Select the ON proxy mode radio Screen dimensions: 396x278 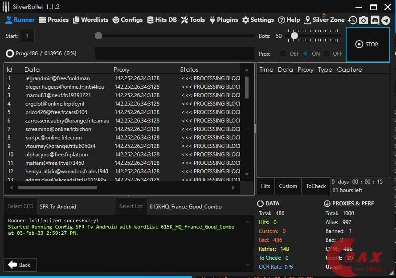[x=306, y=53]
